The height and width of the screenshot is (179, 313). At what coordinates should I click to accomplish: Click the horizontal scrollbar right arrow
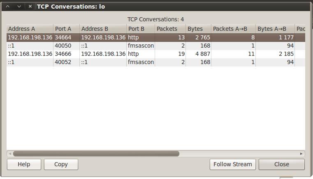[301, 154]
